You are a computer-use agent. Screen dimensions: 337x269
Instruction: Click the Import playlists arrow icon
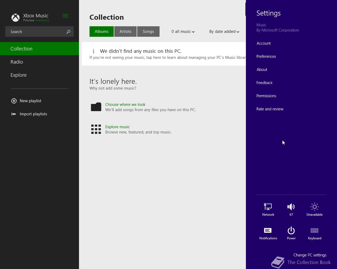(x=14, y=114)
